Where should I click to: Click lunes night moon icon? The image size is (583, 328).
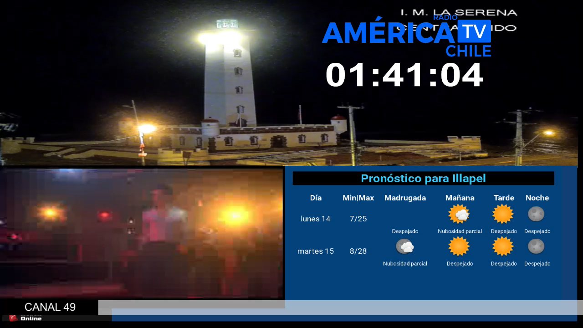[x=536, y=214]
